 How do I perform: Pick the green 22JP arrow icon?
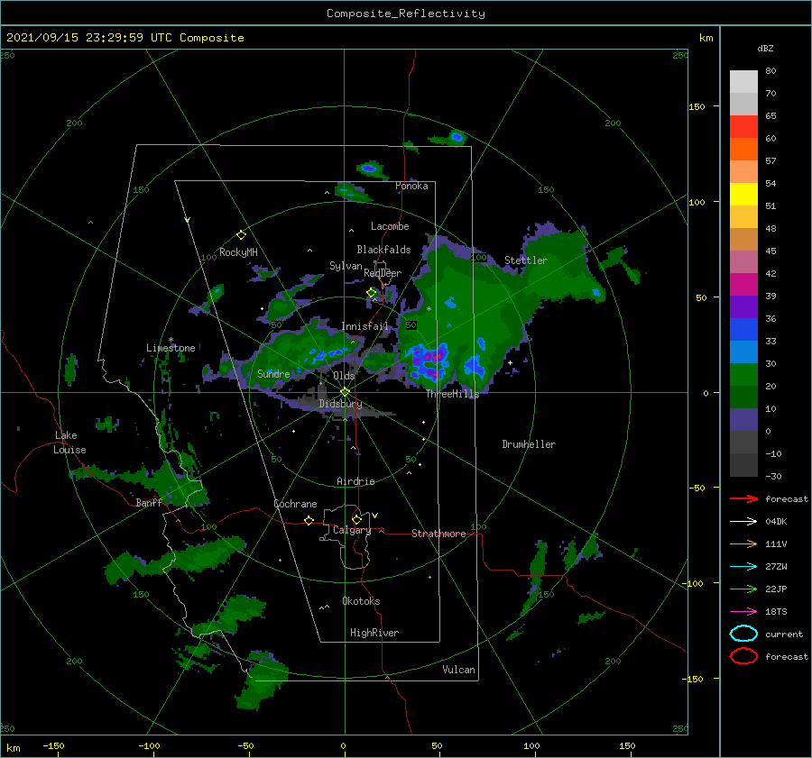(743, 589)
